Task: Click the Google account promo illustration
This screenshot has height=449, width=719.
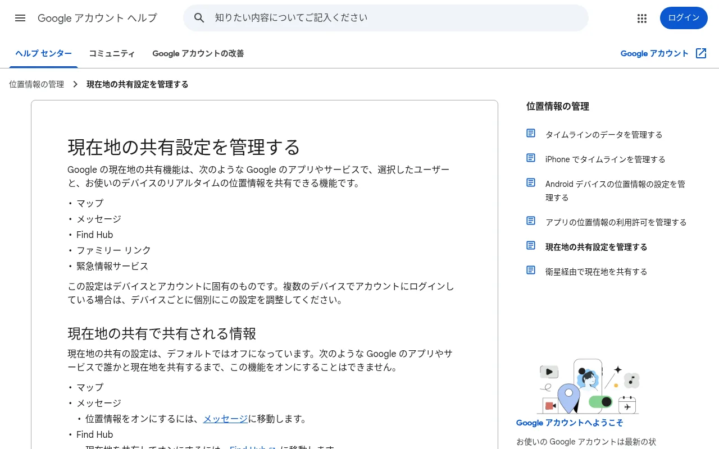Action: click(x=588, y=386)
